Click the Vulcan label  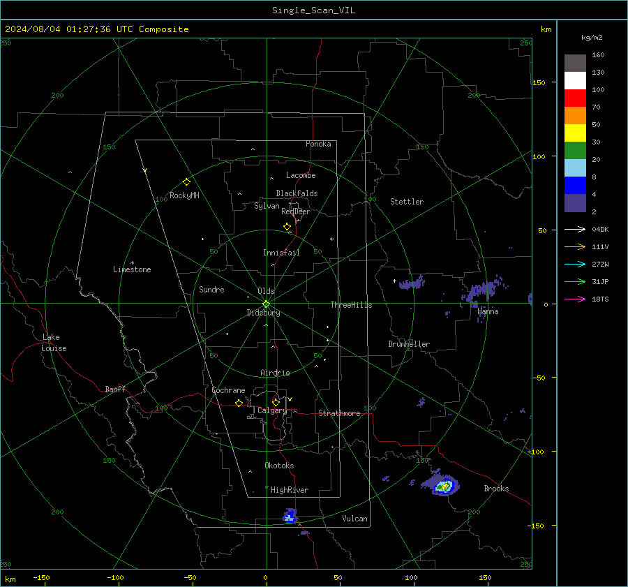pyautogui.click(x=354, y=519)
